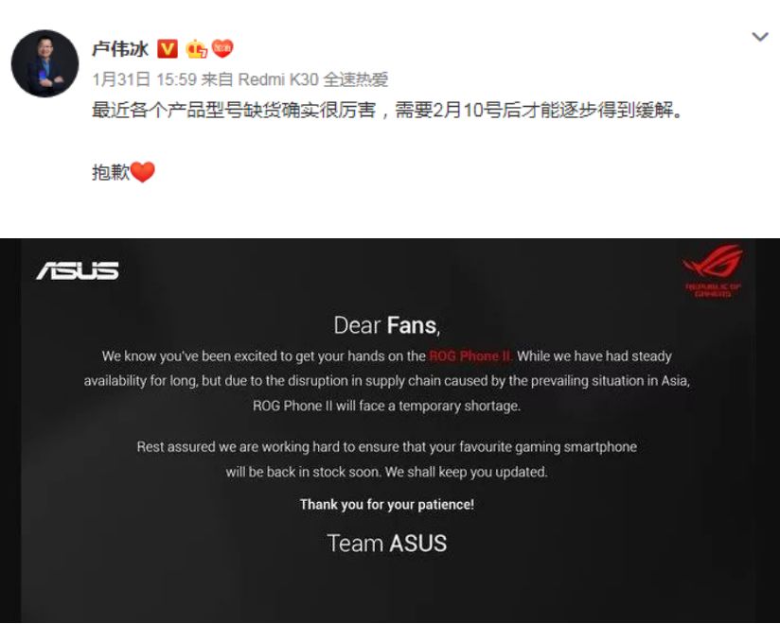Image resolution: width=780 pixels, height=624 pixels.
Task: Click the orange V verified badge
Action: pyautogui.click(x=168, y=48)
